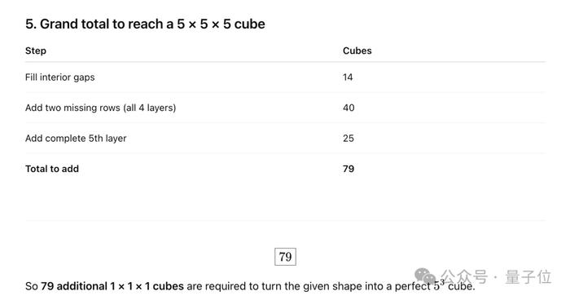Viewport: 570px width, 300px height.
Task: Click the 5 cubed math expression
Action: click(439, 285)
